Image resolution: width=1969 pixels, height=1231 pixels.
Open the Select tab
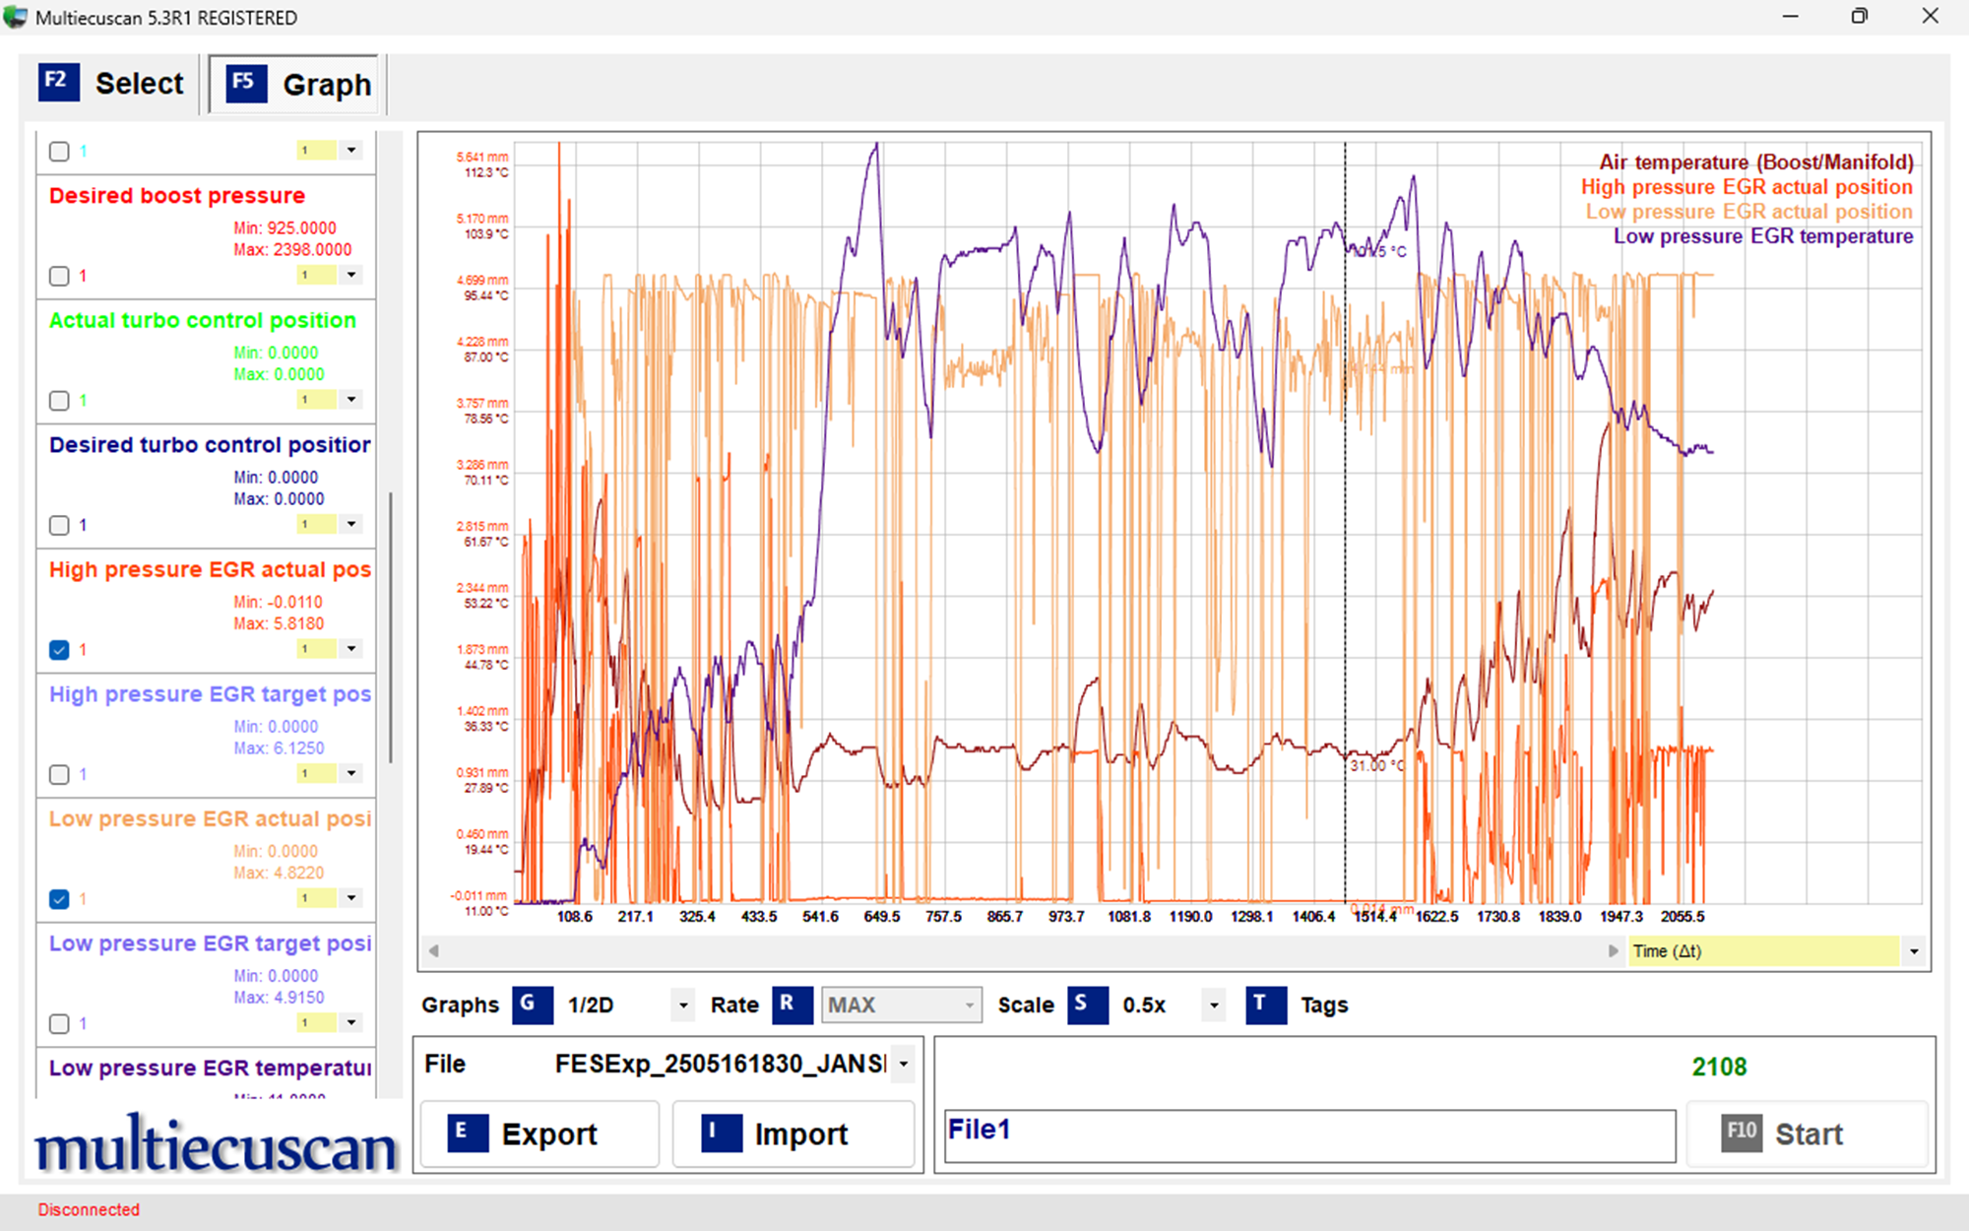110,84
